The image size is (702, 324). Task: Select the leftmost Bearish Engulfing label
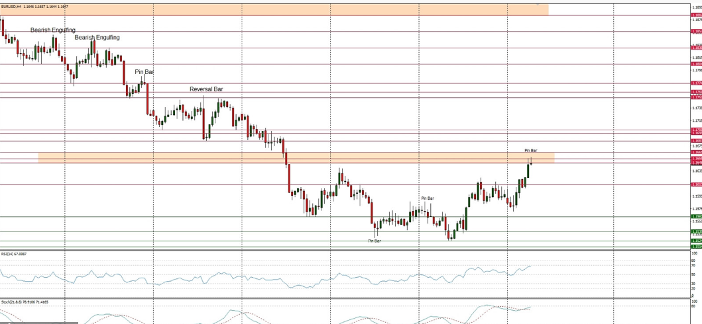coord(53,30)
